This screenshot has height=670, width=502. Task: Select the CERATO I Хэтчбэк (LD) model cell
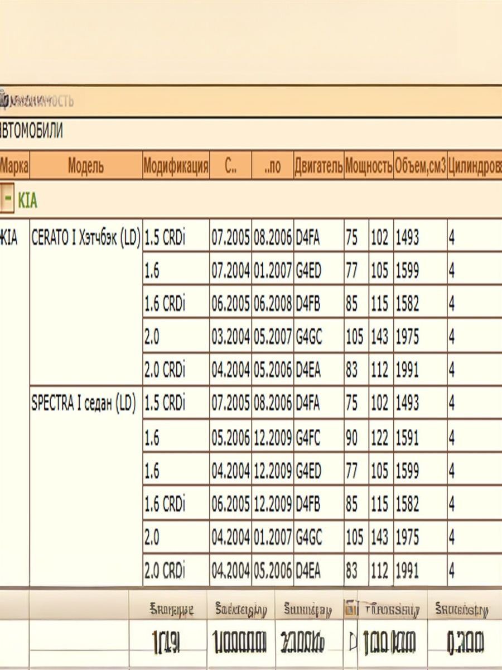point(85,238)
